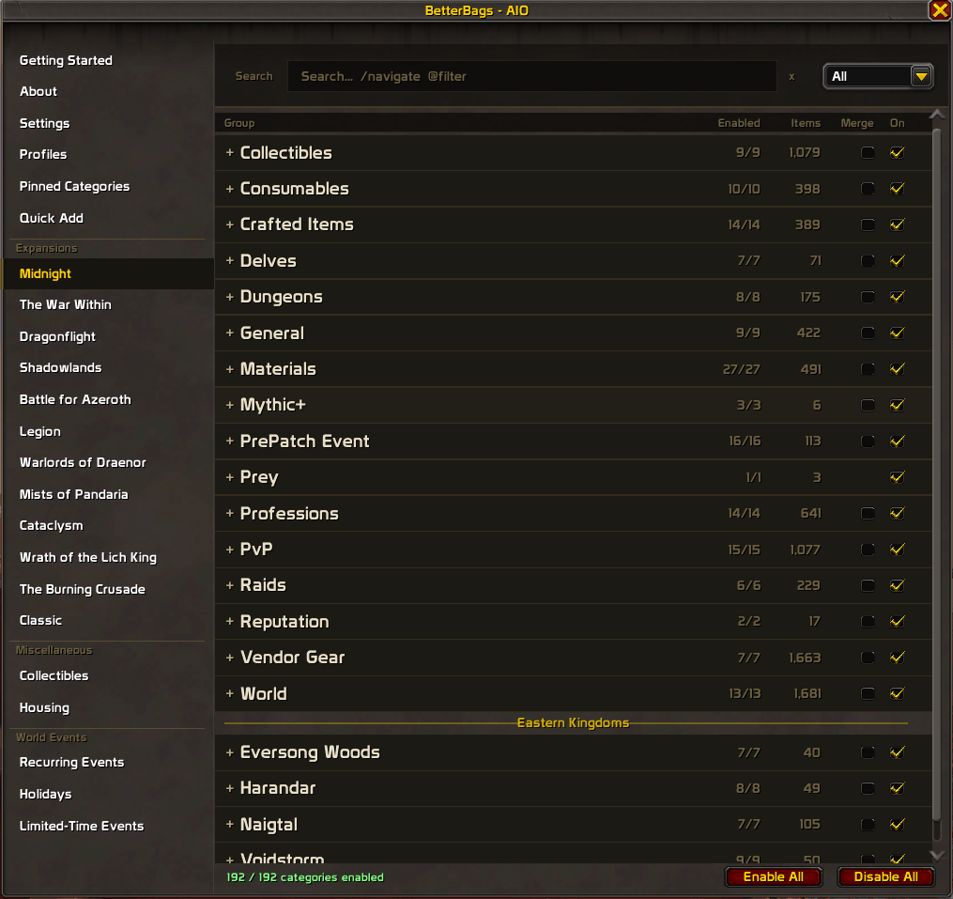Screen dimensions: 953x899
Task: Click the Disable All button
Action: pos(885,876)
